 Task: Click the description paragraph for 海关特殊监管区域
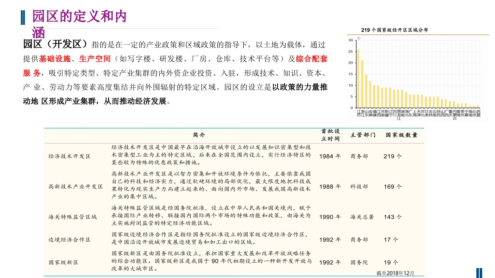point(211,215)
